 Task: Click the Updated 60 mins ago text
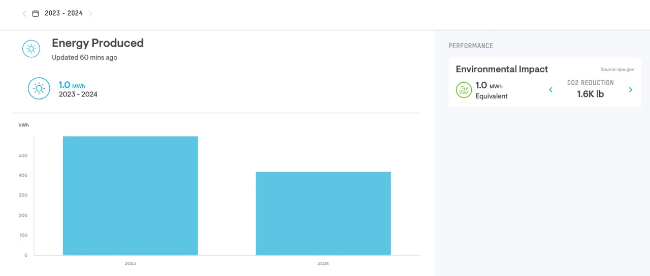(84, 58)
